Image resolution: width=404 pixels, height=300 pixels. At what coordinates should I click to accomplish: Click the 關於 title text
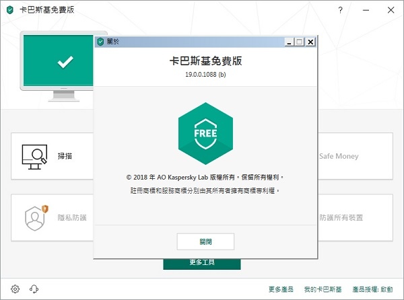click(x=112, y=42)
